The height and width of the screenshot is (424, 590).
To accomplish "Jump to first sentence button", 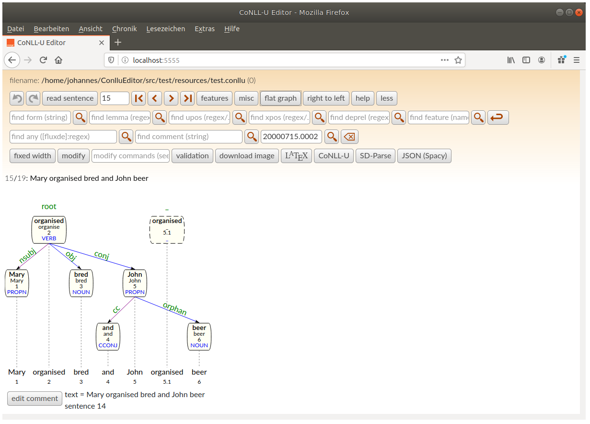I will 139,98.
